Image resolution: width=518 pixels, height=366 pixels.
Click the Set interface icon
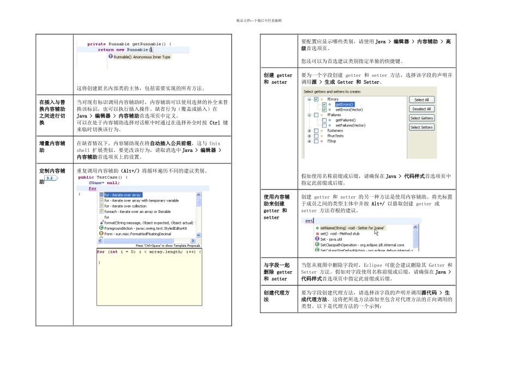tap(317, 239)
